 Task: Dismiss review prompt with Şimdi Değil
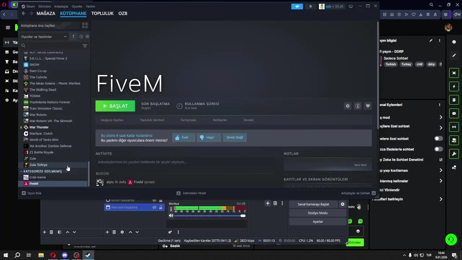(x=235, y=137)
